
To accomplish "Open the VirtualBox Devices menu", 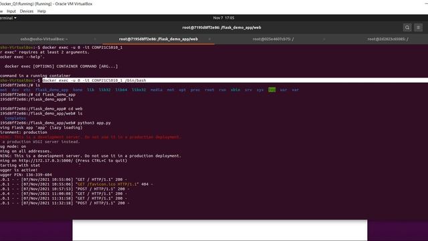I will (x=27, y=11).
